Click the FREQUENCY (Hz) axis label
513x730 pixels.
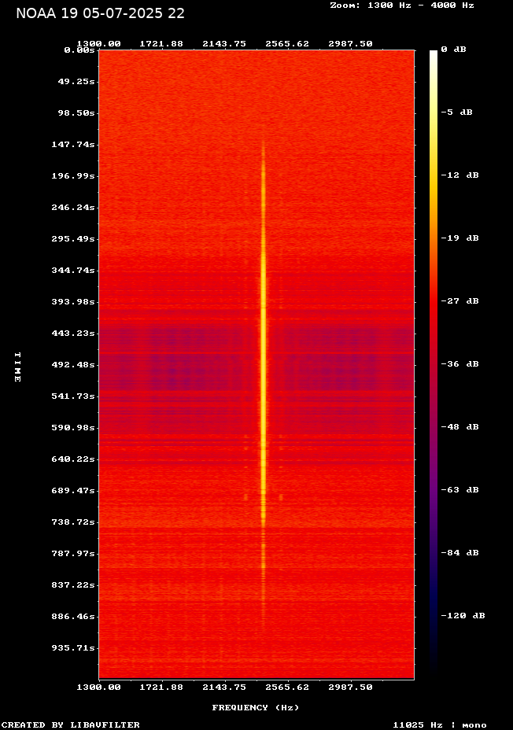[x=256, y=708]
